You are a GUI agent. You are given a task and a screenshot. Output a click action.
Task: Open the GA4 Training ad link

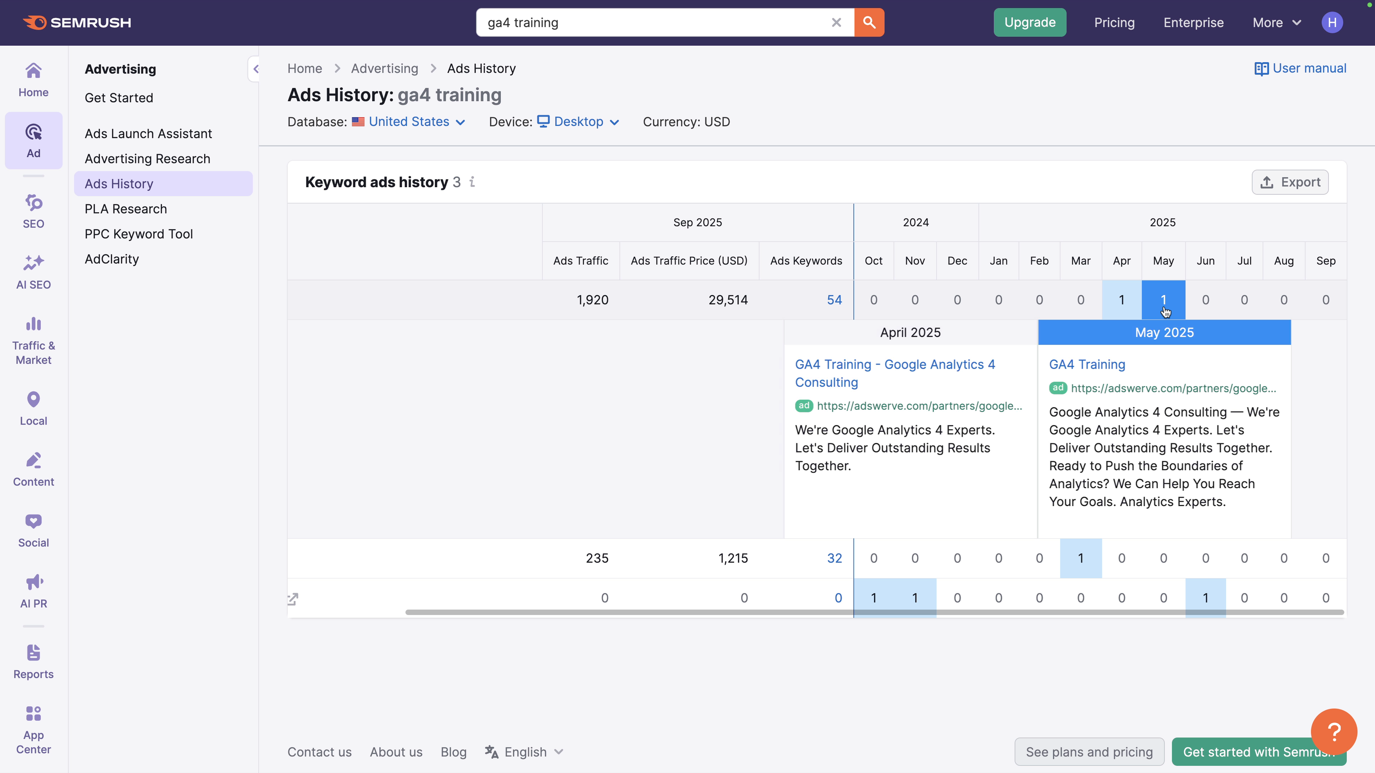tap(1087, 364)
